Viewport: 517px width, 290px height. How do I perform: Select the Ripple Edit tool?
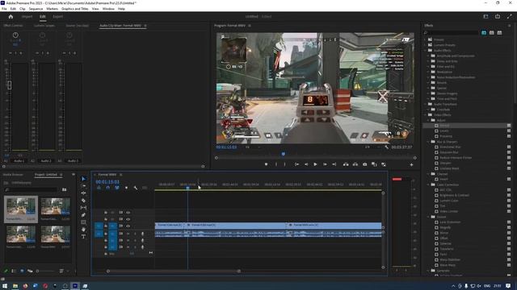[x=83, y=193]
